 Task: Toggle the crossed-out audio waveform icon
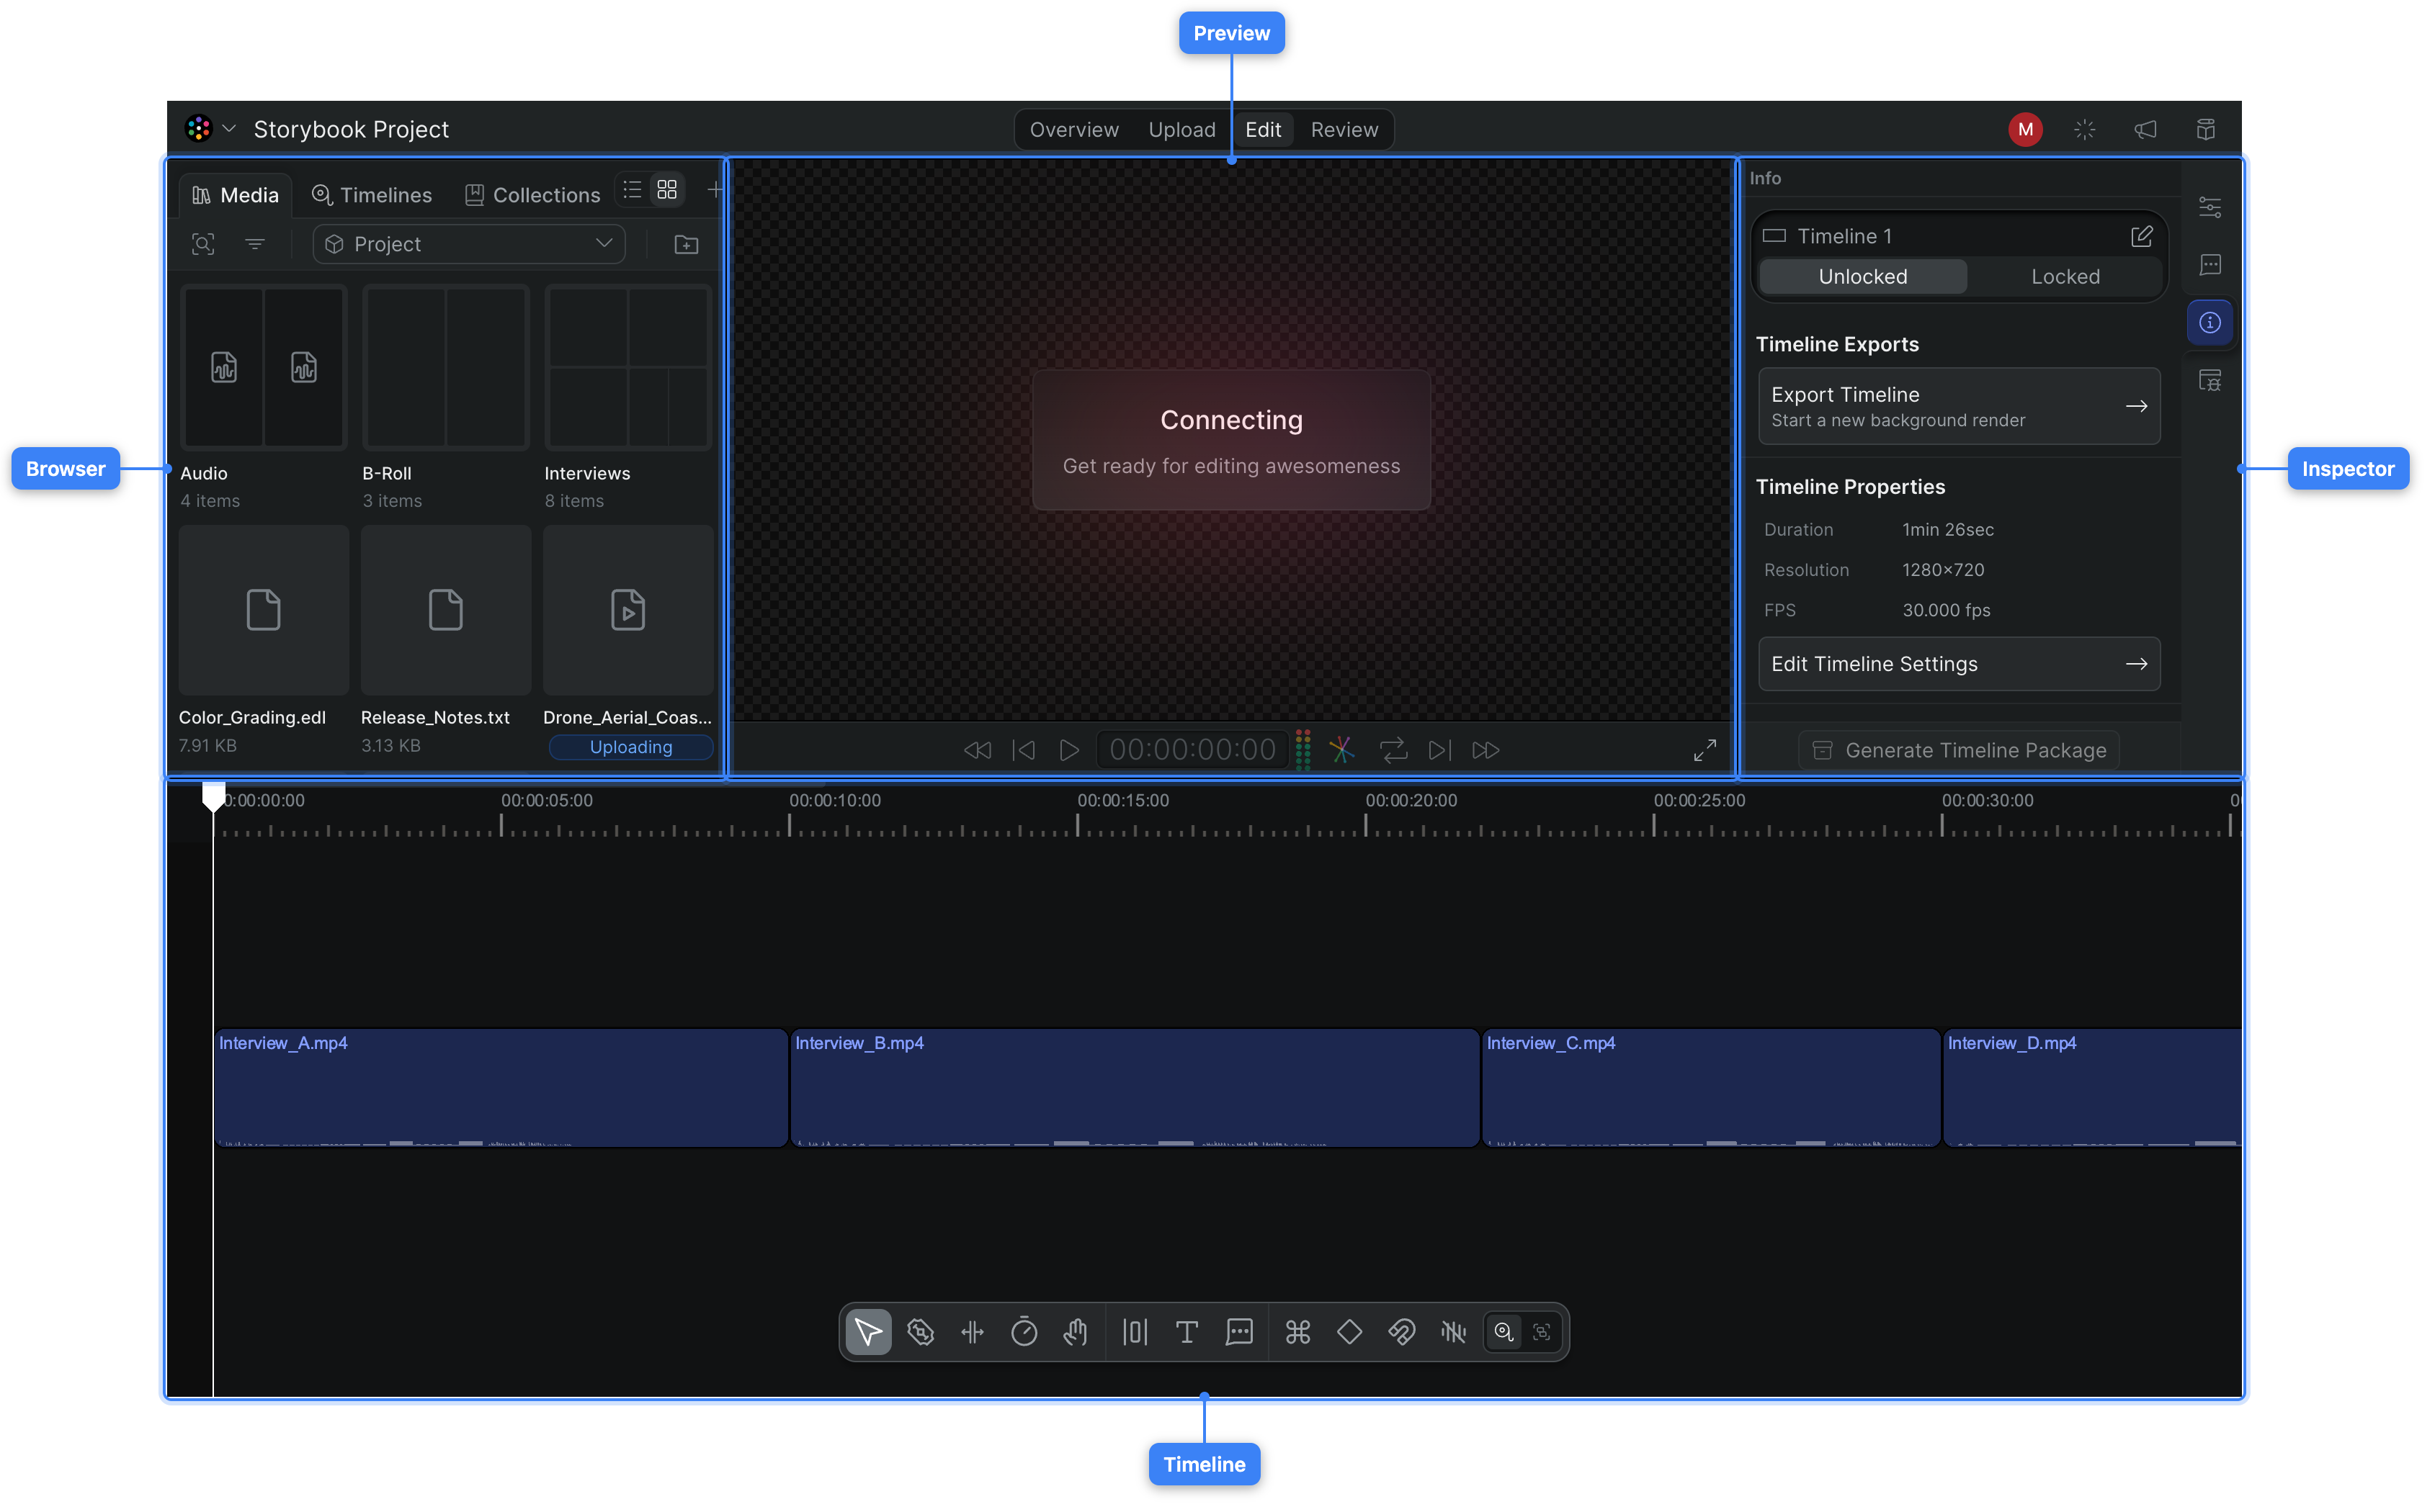(1454, 1332)
